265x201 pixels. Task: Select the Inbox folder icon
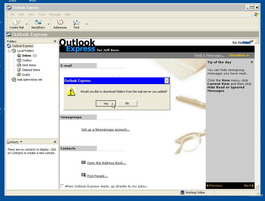tap(19, 56)
